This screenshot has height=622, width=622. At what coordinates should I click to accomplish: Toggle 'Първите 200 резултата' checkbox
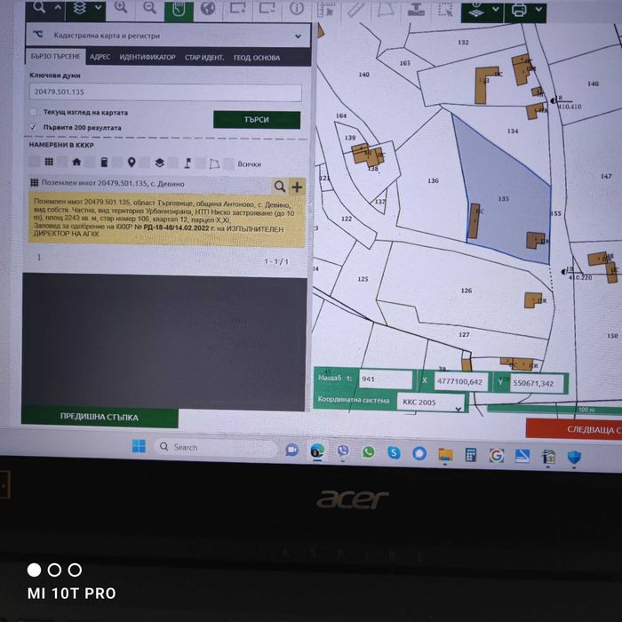click(x=34, y=127)
